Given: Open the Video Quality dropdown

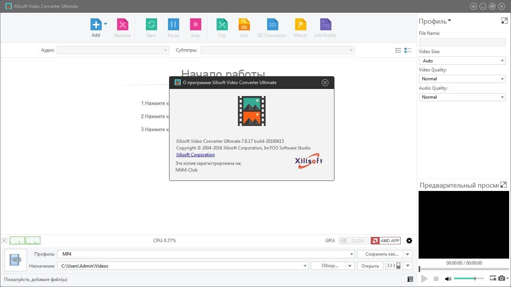Looking at the screenshot, I should pos(462,79).
